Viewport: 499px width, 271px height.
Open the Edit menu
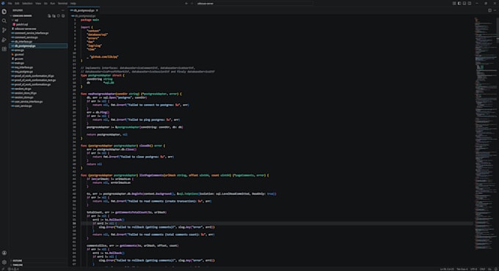point(17,3)
